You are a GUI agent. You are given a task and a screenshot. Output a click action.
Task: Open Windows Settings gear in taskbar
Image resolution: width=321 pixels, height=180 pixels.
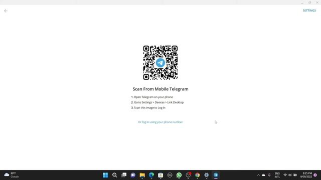pos(207,175)
